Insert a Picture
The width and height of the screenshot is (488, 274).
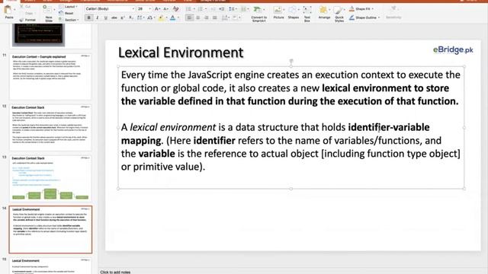[x=278, y=12]
